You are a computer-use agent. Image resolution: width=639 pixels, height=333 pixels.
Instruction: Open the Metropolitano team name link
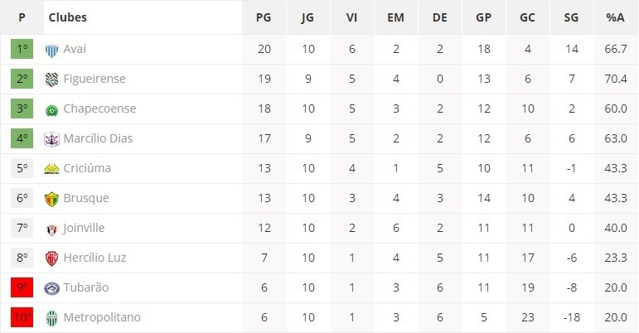point(102,317)
